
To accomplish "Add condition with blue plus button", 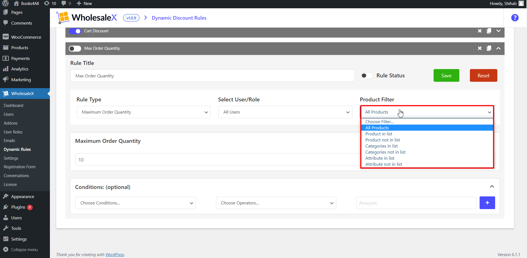I will pyautogui.click(x=487, y=203).
